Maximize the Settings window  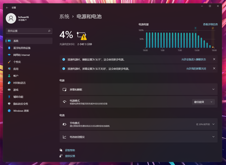210,6
